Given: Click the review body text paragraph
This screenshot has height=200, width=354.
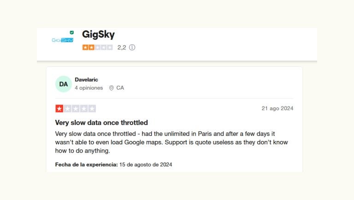Looking at the screenshot, I should coord(171,142).
